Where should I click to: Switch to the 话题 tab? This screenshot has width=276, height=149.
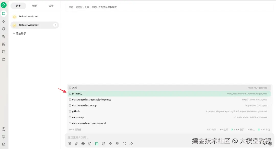point(34,6)
